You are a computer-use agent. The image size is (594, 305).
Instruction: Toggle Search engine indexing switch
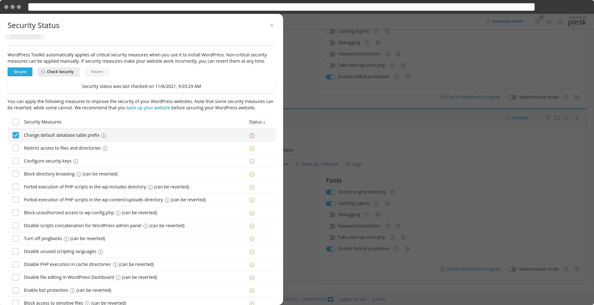(x=330, y=192)
